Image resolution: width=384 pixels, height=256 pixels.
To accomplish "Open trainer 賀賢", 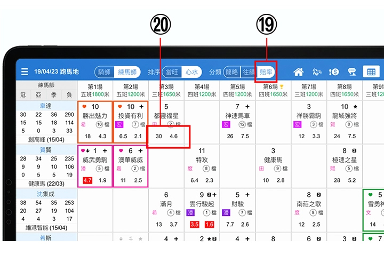I will pos(46,150).
